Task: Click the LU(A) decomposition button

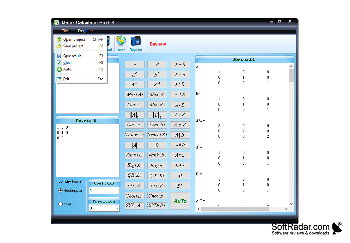Action: click(x=134, y=186)
